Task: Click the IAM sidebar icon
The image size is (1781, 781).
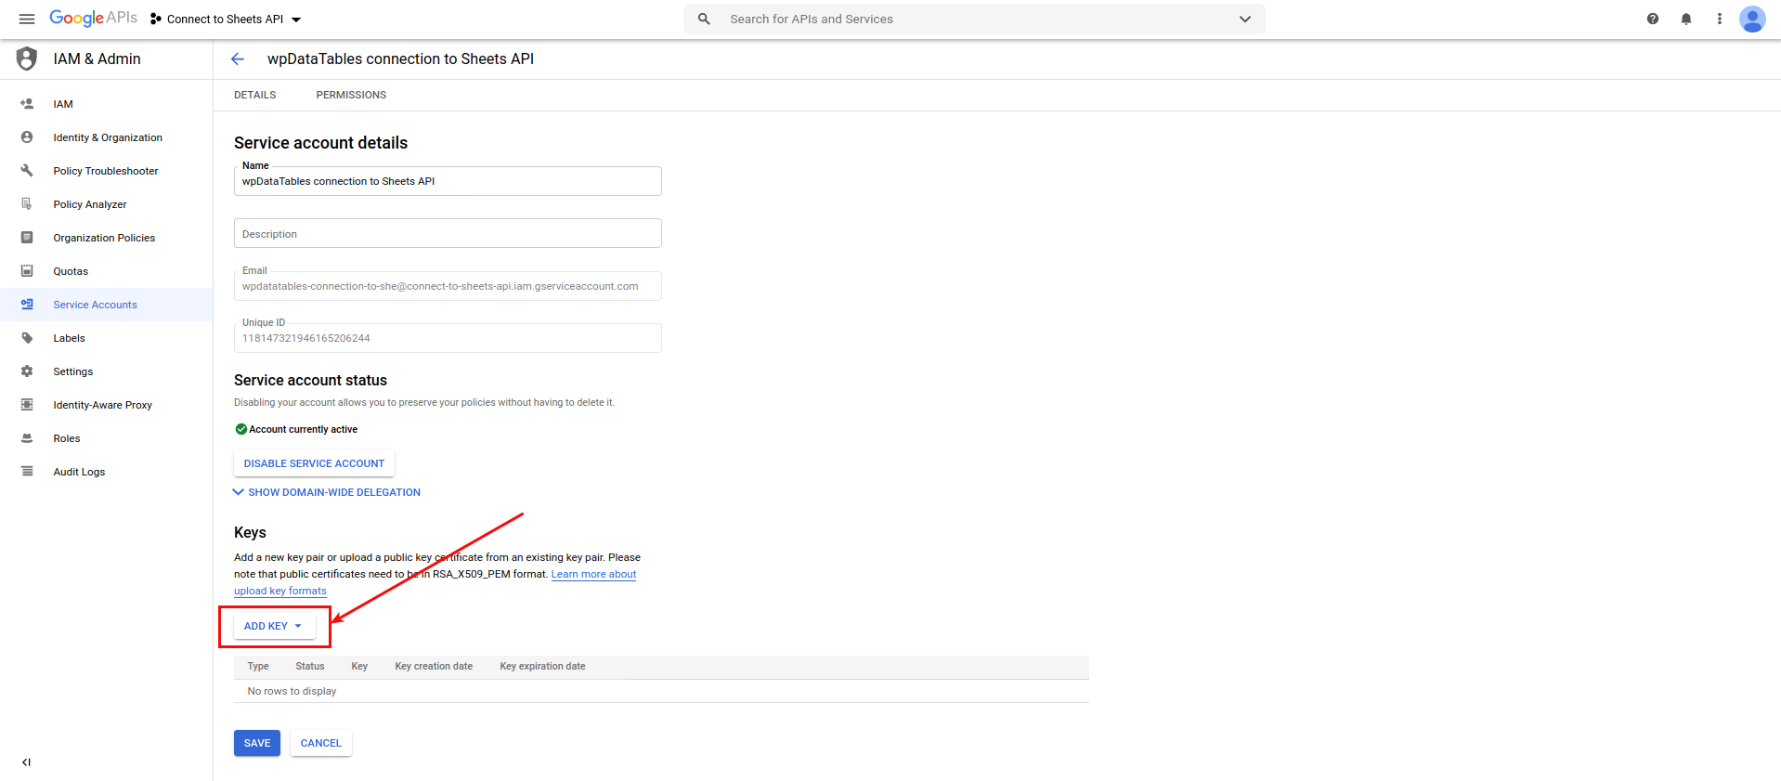Action: pyautogui.click(x=27, y=104)
